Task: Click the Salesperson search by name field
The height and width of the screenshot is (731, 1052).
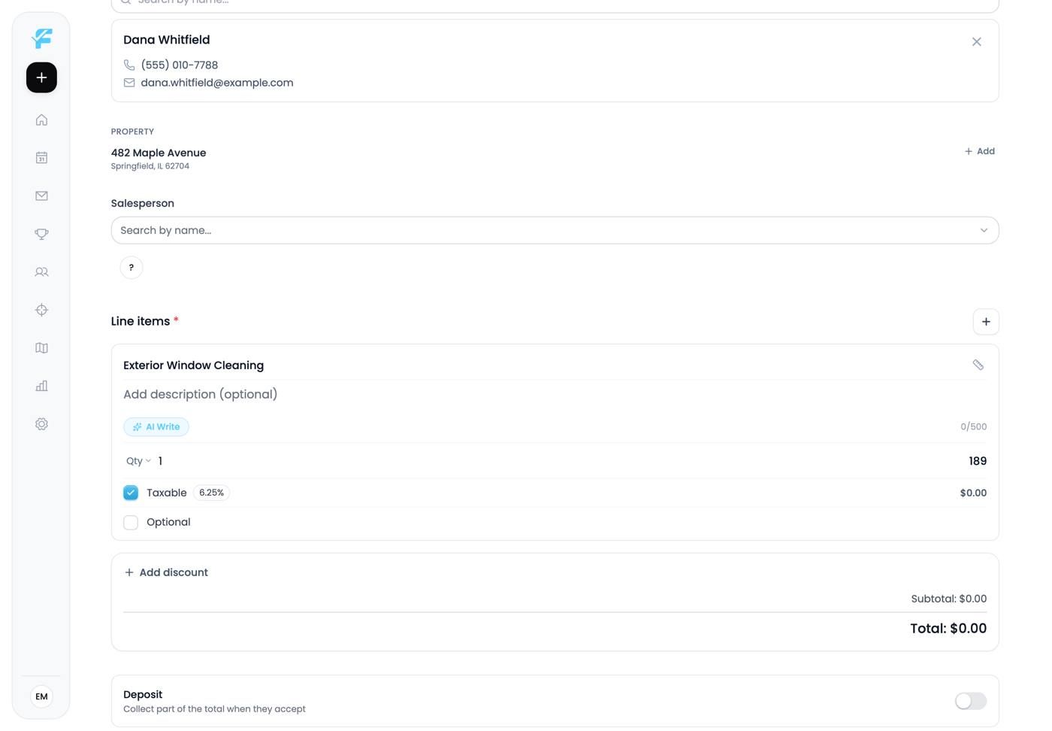Action: 555,230
